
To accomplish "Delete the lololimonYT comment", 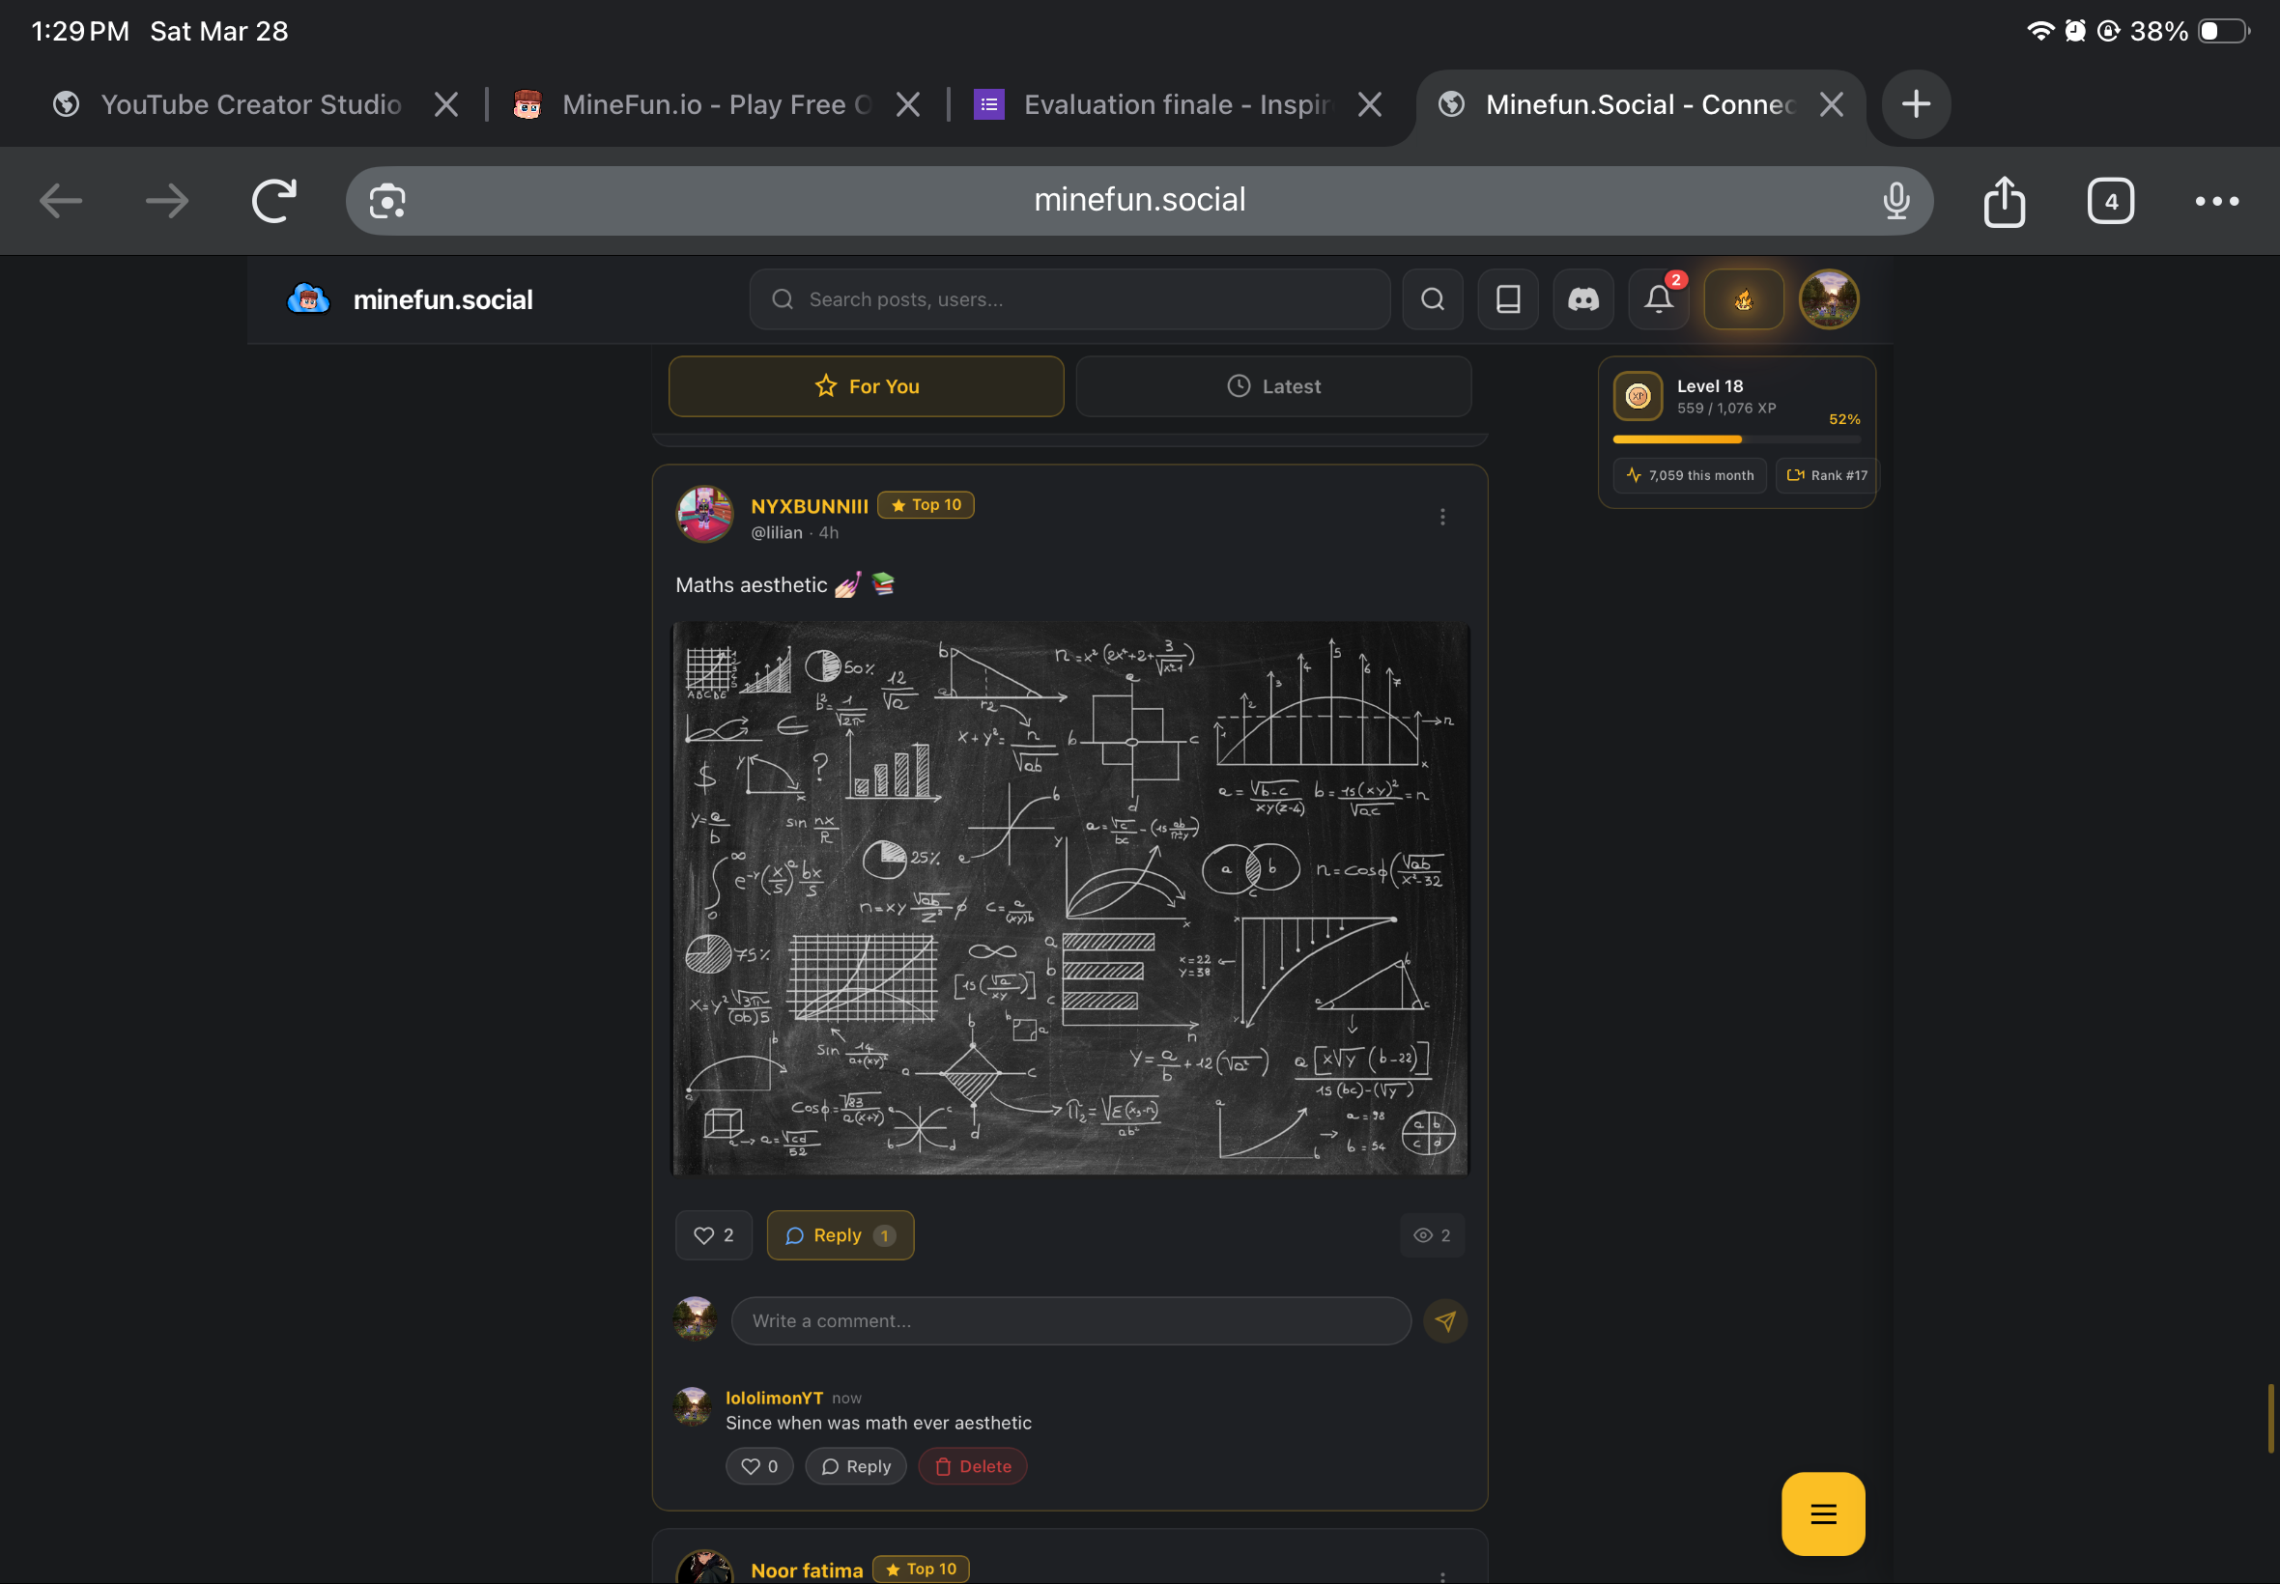I will 972,1466.
